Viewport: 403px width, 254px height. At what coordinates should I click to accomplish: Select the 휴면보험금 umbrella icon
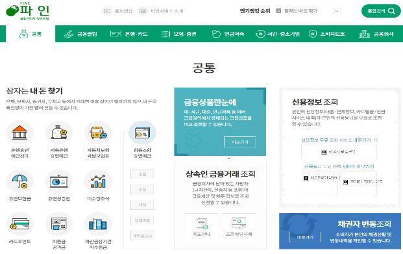(19, 181)
